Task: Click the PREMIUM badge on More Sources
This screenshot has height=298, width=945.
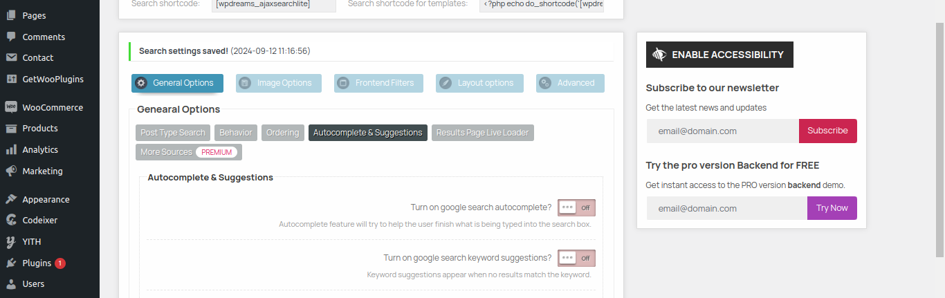Action: click(x=217, y=152)
